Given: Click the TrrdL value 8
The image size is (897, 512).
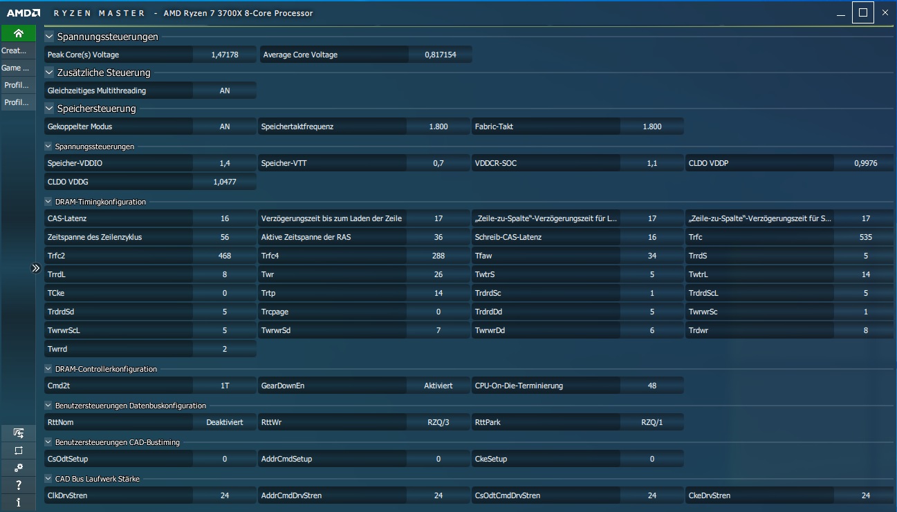Looking at the screenshot, I should 225,274.
